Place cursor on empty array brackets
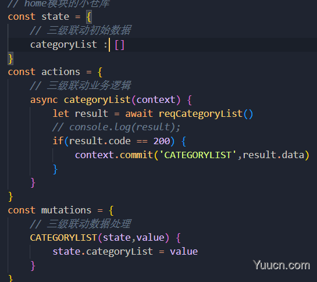Viewport: 317px width, 282px height. tap(119, 45)
